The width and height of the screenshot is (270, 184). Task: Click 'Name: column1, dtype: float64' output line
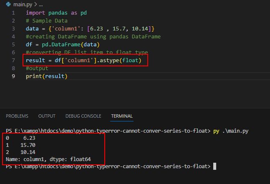coord(48,159)
